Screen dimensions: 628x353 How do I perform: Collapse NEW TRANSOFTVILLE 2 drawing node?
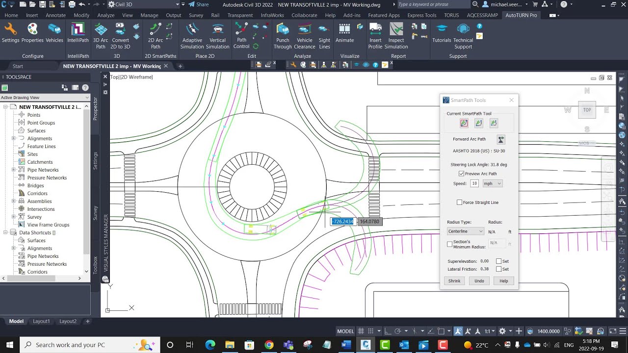pos(5,107)
